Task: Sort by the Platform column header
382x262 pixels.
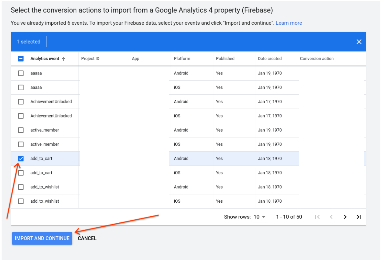Action: click(x=182, y=59)
